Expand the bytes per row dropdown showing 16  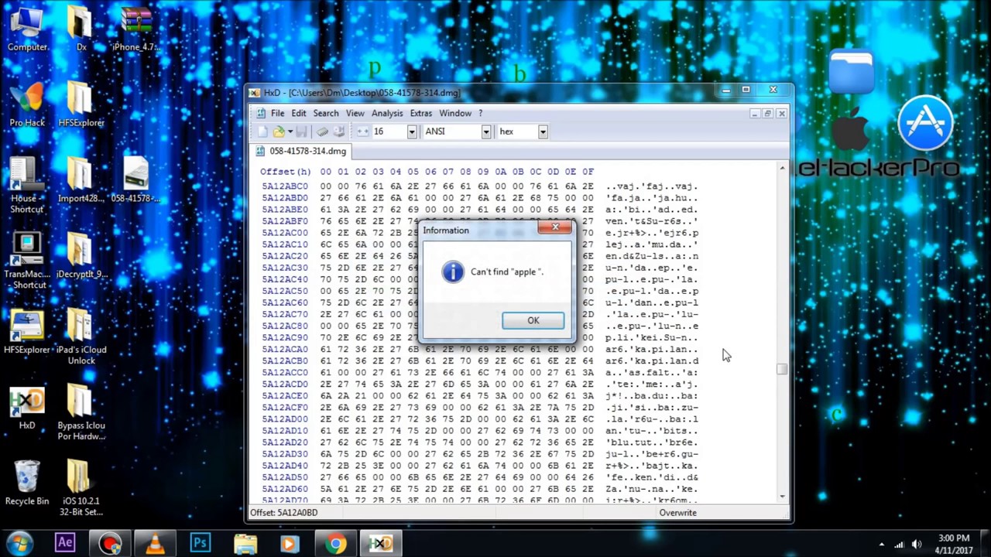(412, 132)
